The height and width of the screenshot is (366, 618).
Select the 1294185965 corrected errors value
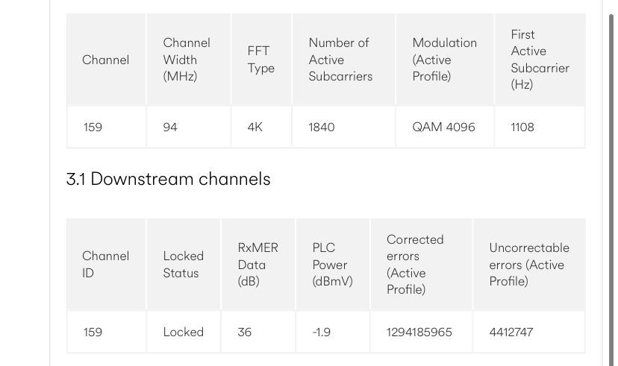[x=419, y=332]
